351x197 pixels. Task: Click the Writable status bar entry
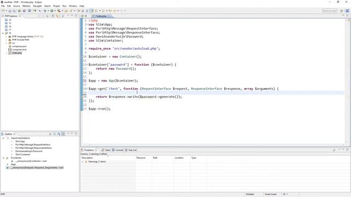point(250,194)
